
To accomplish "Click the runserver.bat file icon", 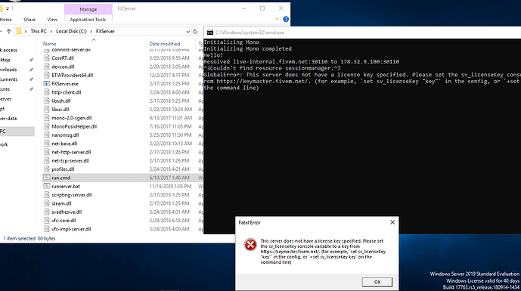I will tap(47, 187).
